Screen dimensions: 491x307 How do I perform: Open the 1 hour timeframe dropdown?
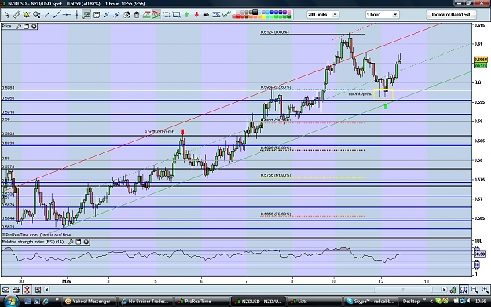382,15
